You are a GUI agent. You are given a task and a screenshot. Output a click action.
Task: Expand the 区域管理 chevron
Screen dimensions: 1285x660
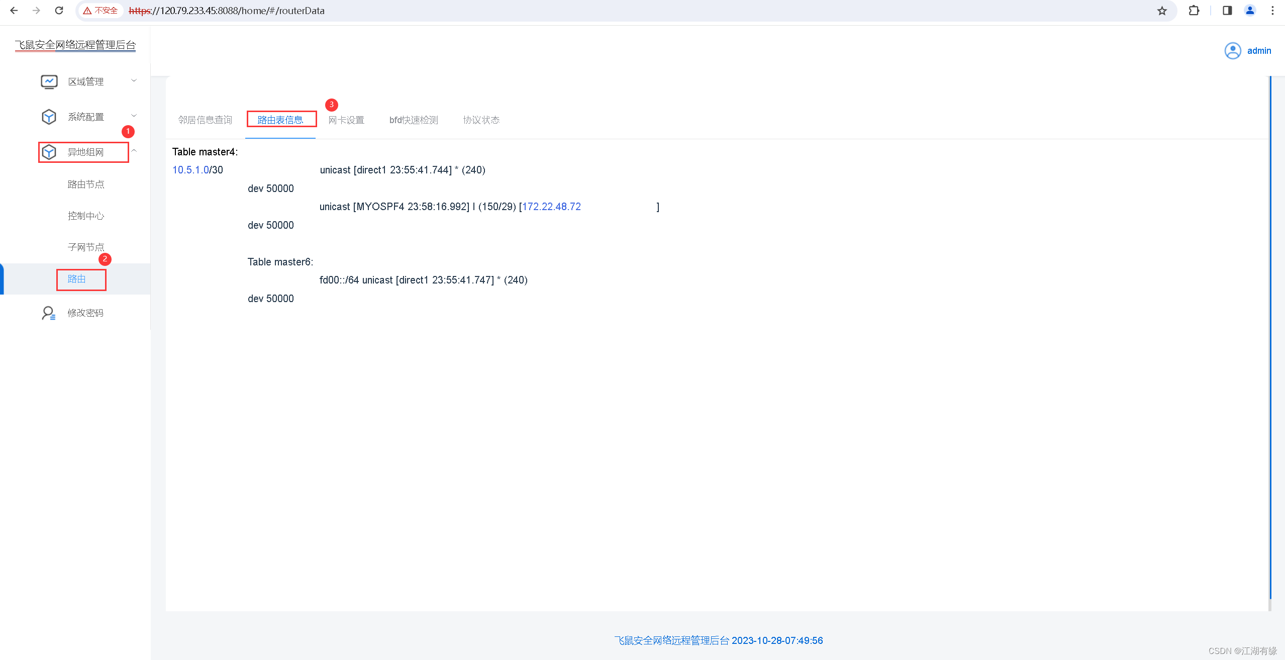pos(134,80)
